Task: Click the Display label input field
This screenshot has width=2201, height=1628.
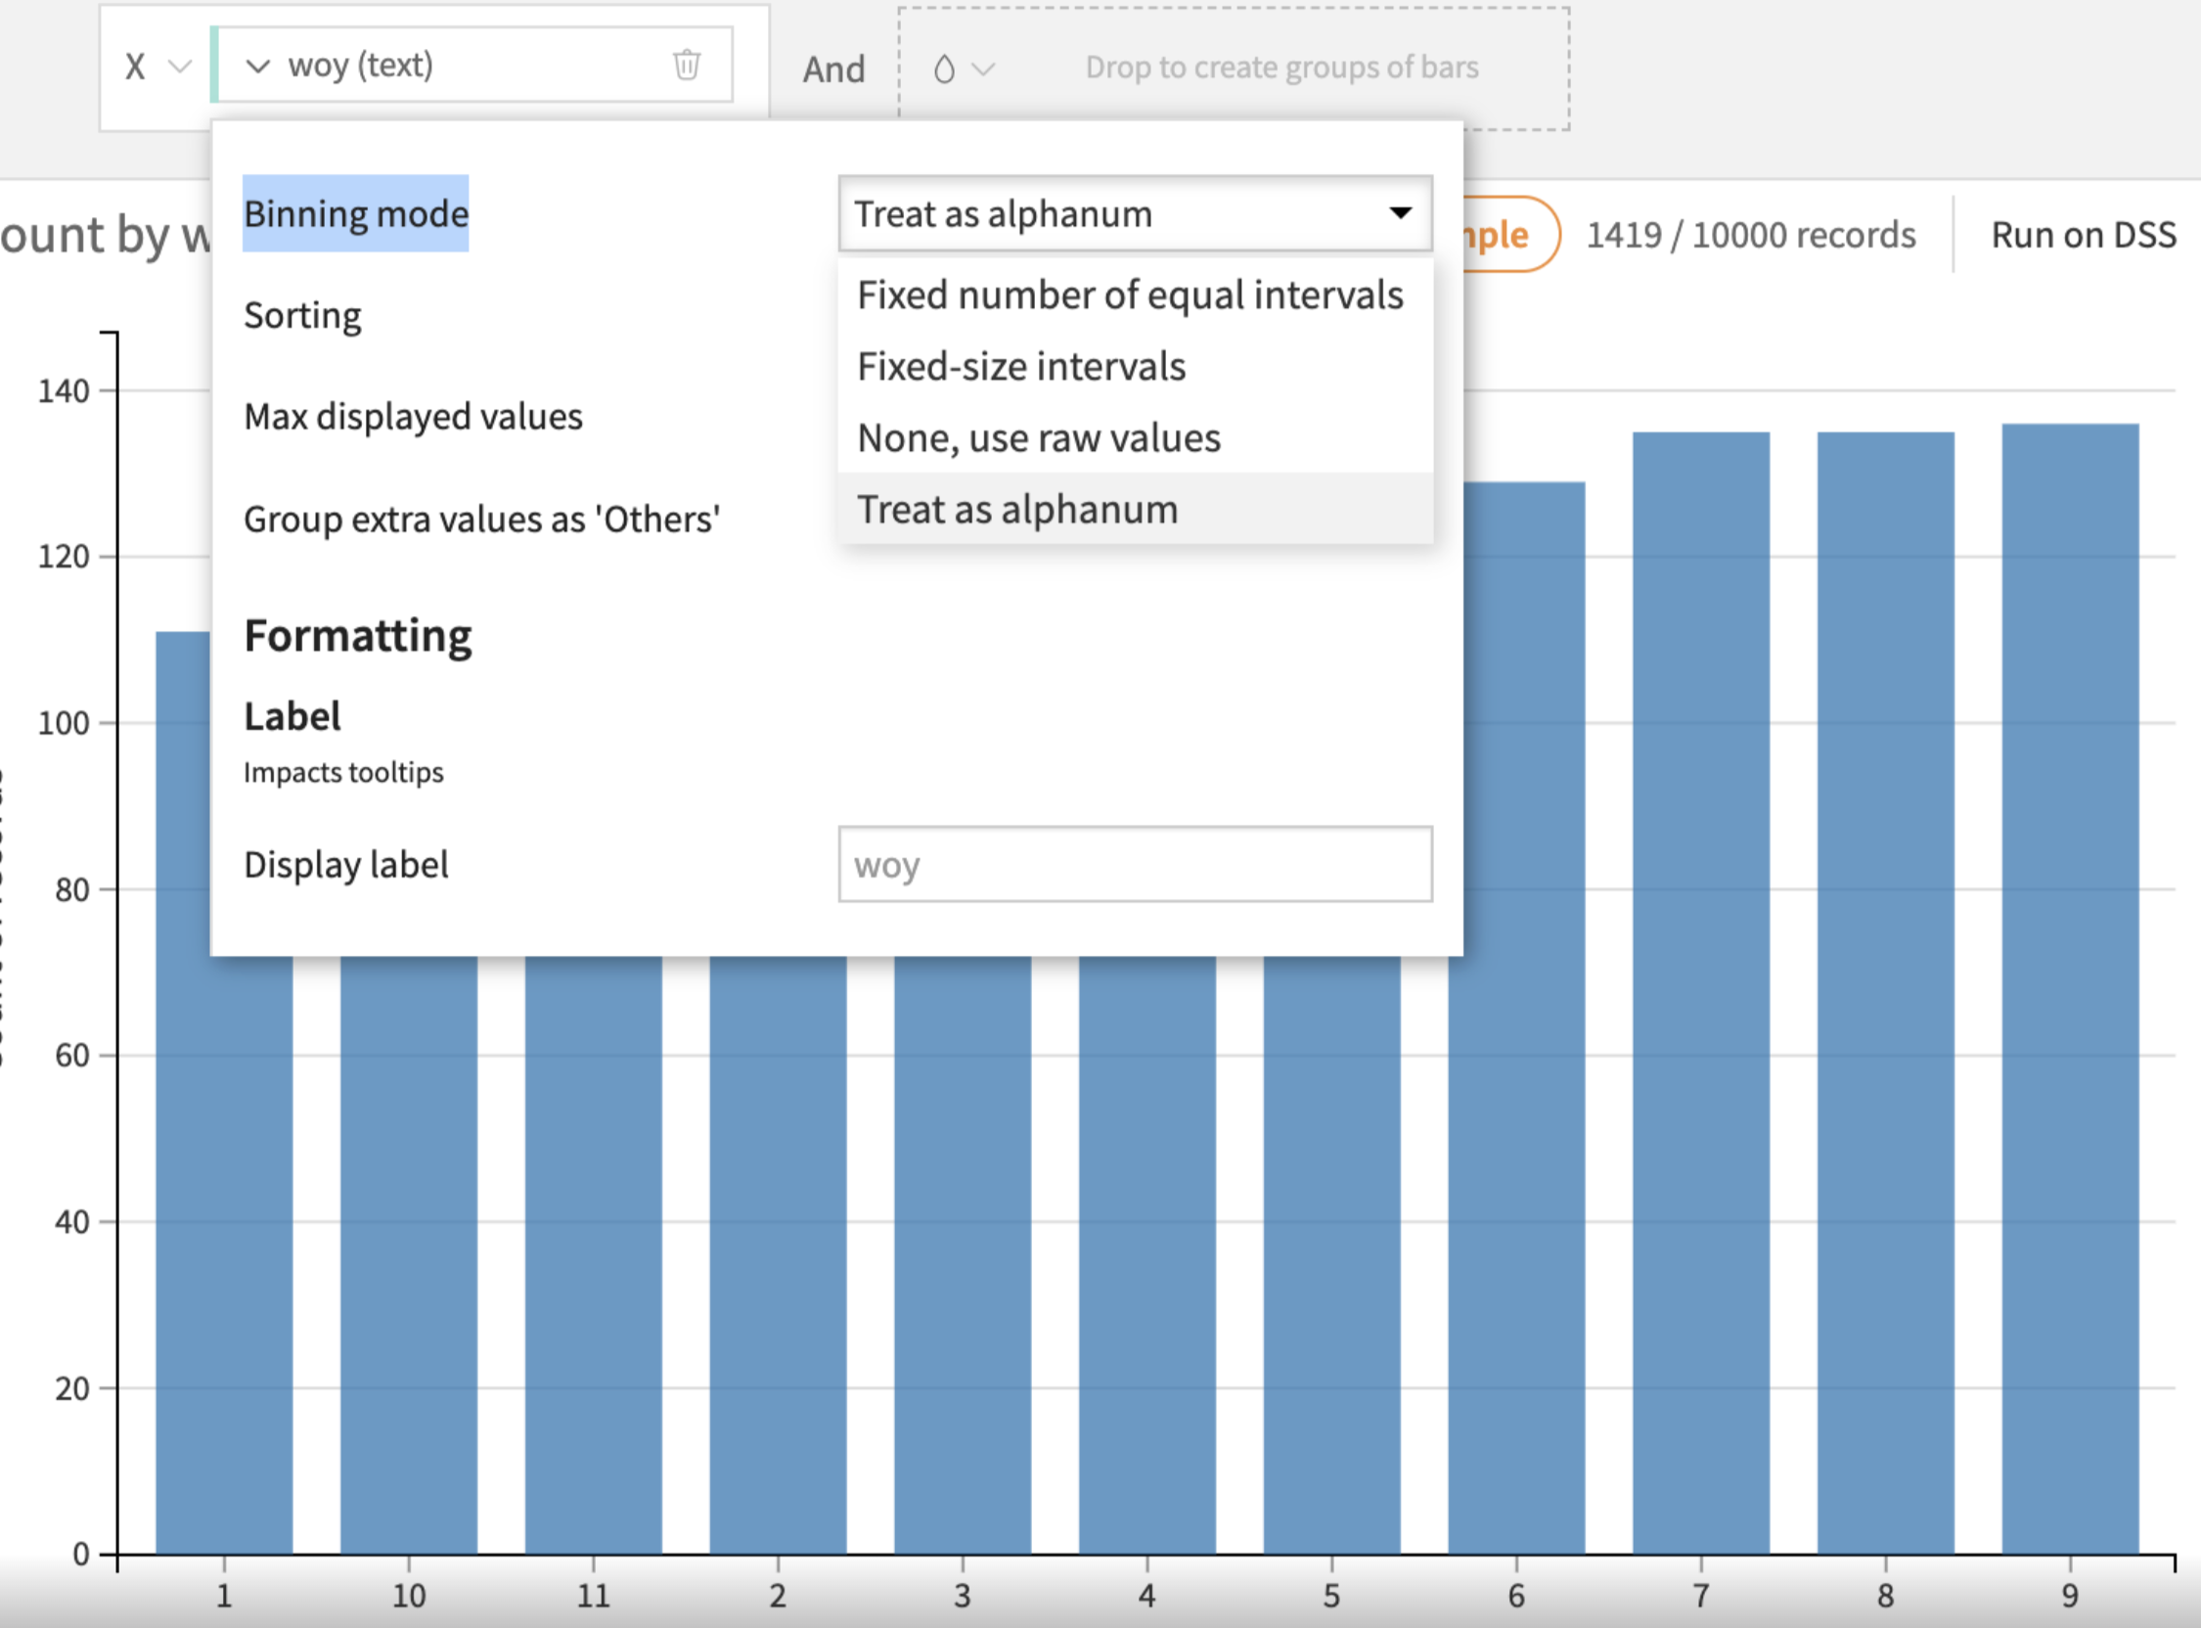Action: pyautogui.click(x=1134, y=864)
